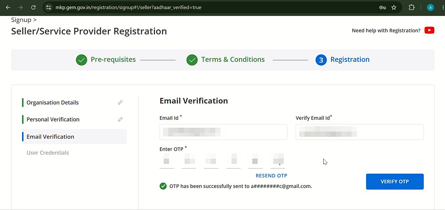
Task: Focus the second OTP digit box
Action: [189, 161]
